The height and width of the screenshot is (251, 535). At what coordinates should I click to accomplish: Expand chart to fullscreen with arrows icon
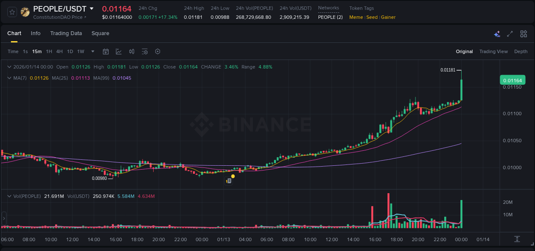[510, 33]
